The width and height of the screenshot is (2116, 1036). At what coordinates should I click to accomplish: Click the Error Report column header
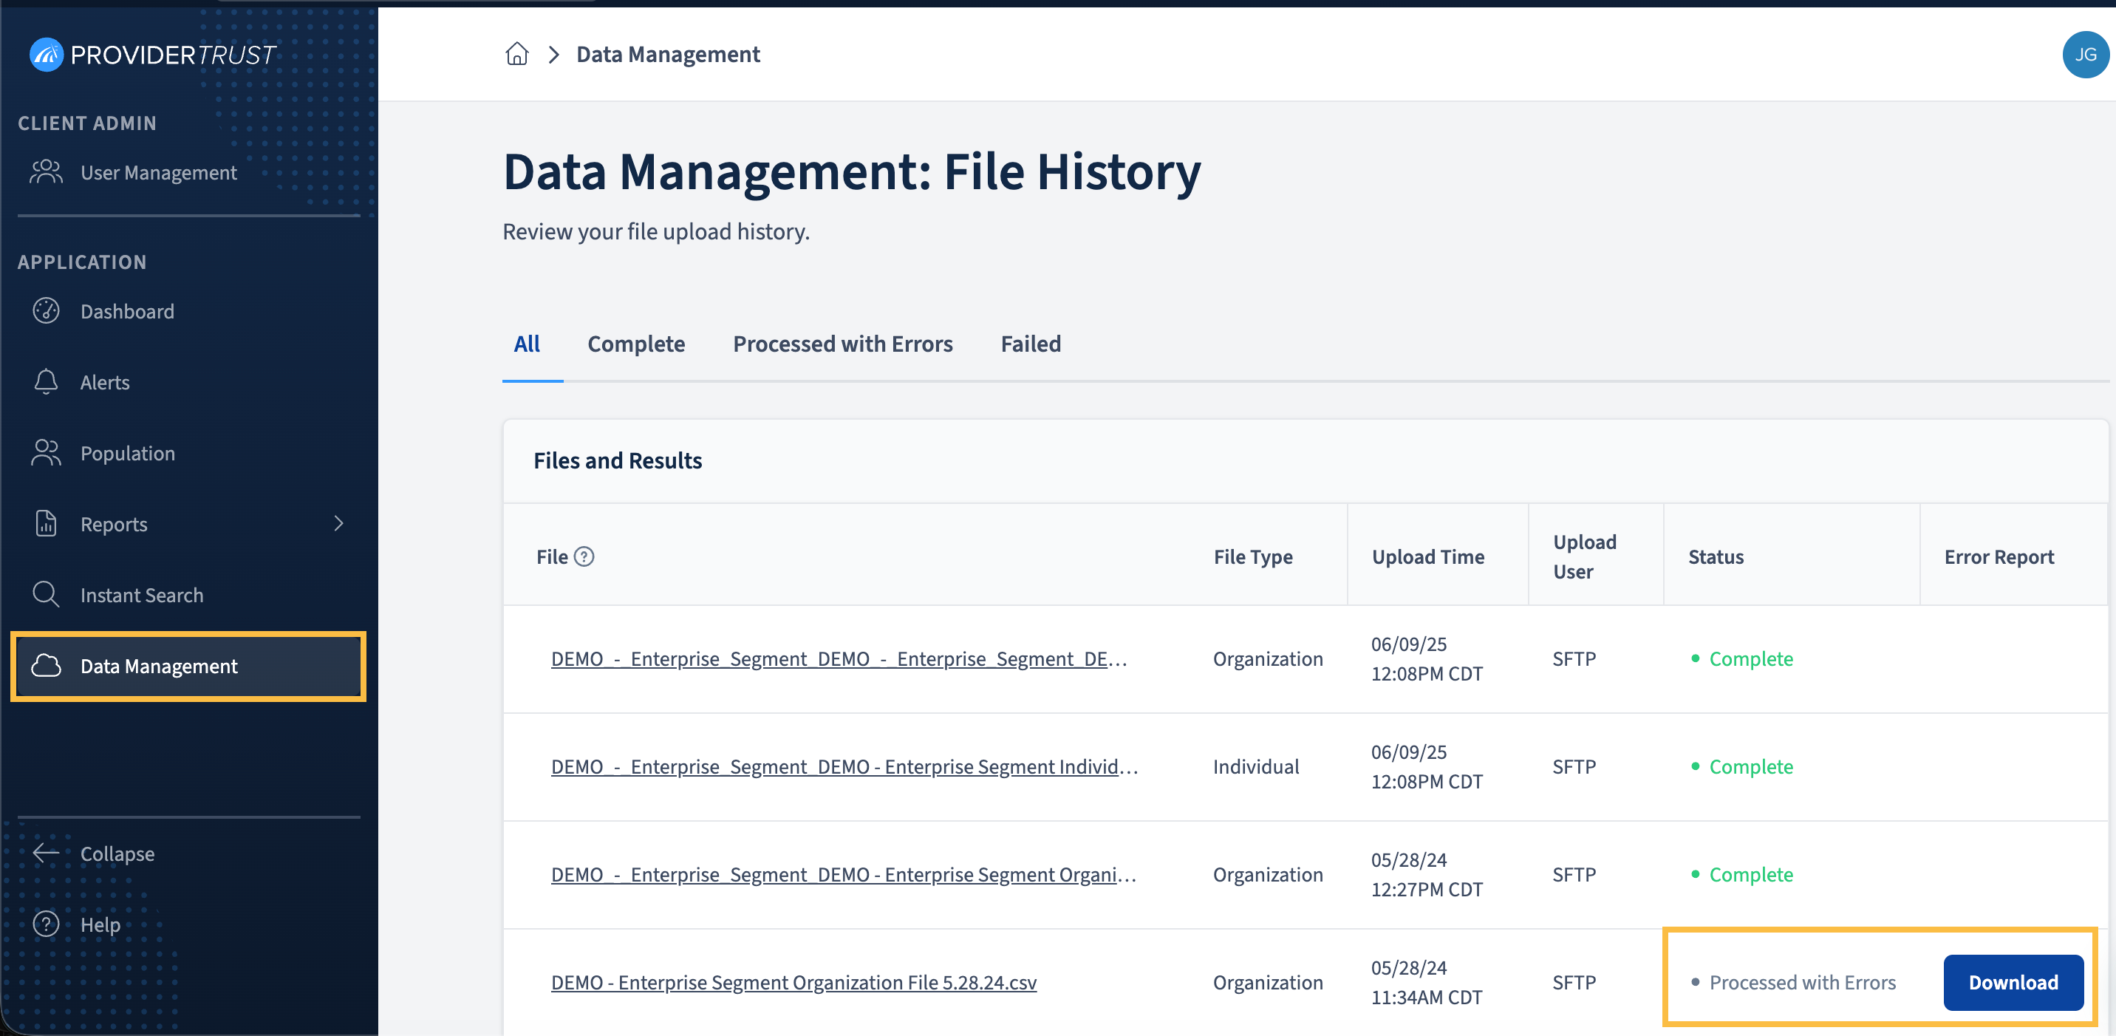(1999, 556)
